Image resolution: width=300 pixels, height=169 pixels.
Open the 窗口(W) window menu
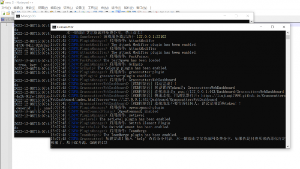click(x=141, y=8)
